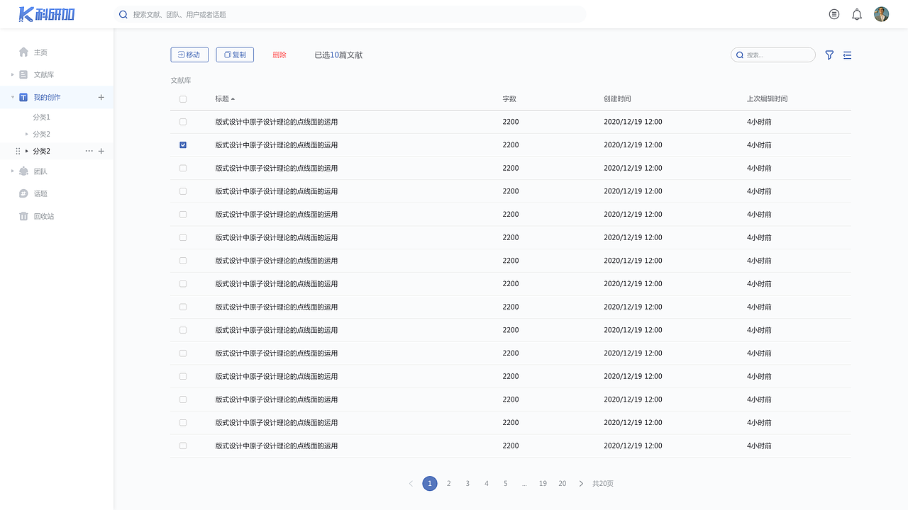The image size is (908, 510).
Task: Go to previous page arrow
Action: pyautogui.click(x=411, y=484)
